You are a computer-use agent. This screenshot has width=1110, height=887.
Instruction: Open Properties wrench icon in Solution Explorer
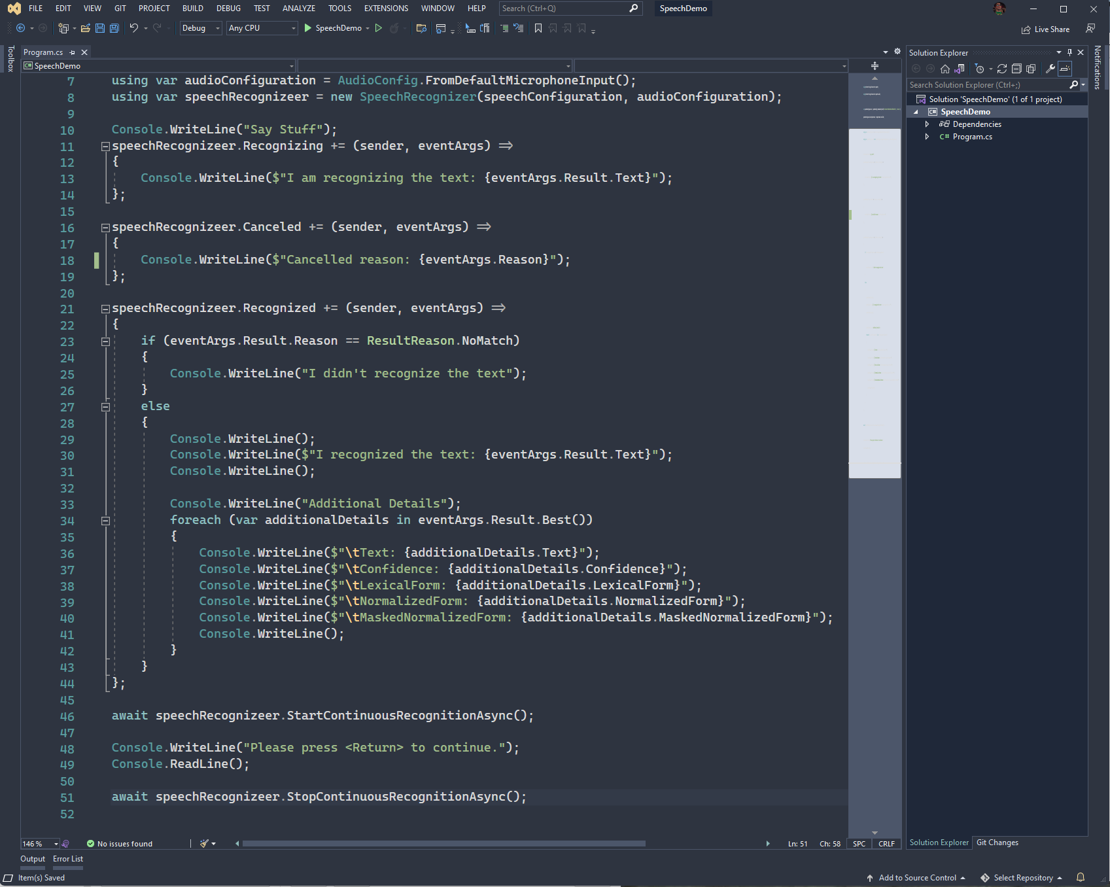pos(1050,69)
